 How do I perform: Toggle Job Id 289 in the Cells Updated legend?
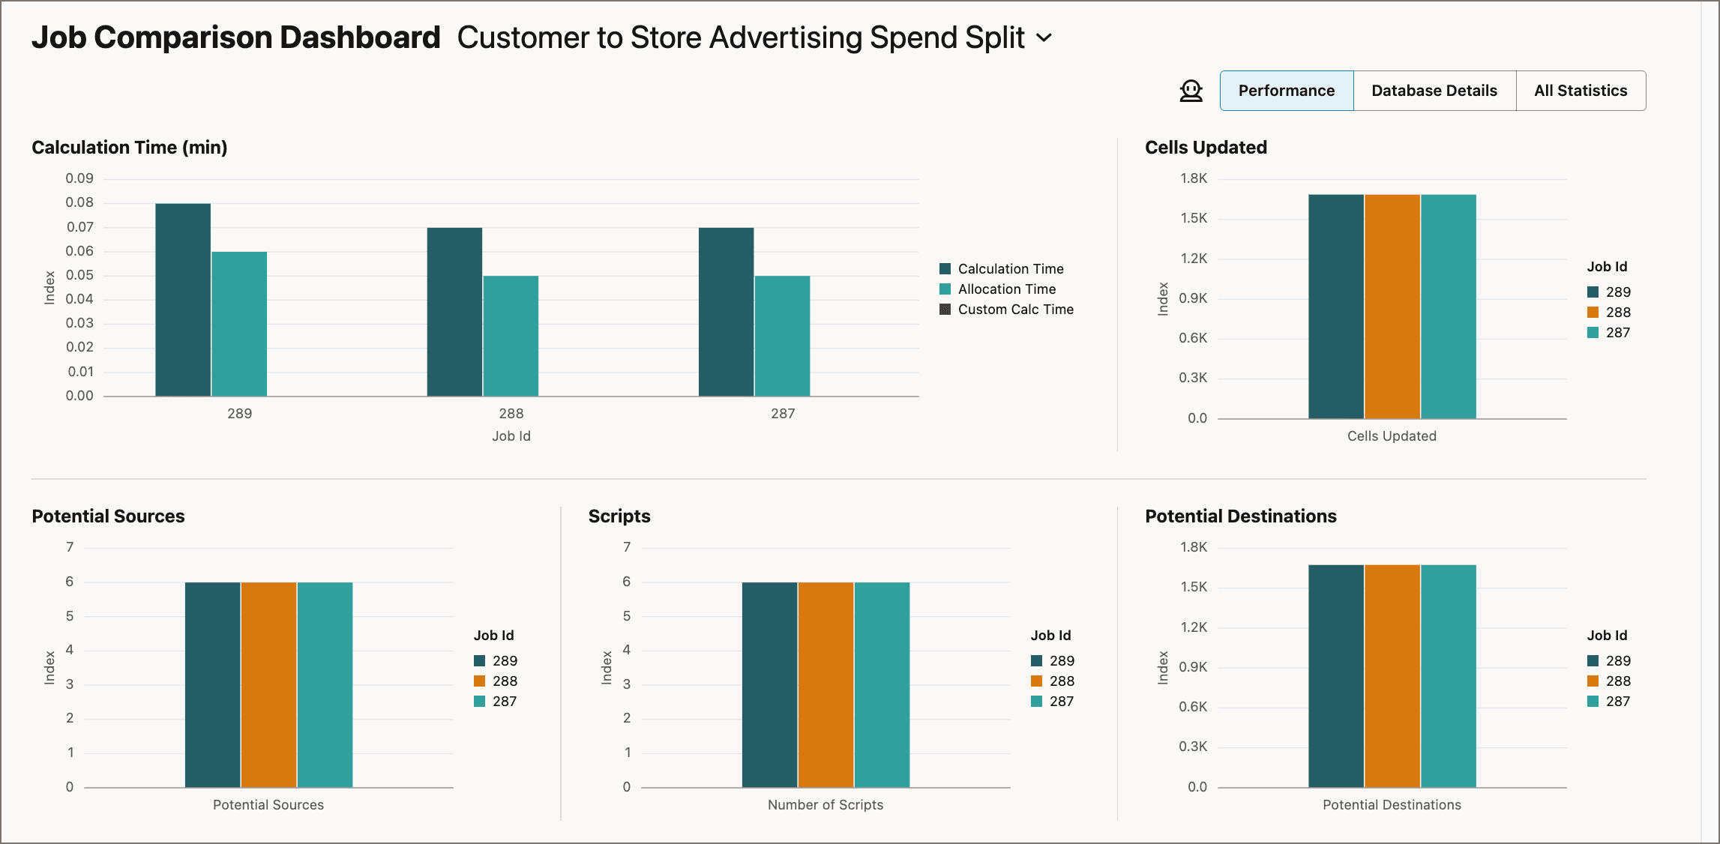click(x=1605, y=292)
